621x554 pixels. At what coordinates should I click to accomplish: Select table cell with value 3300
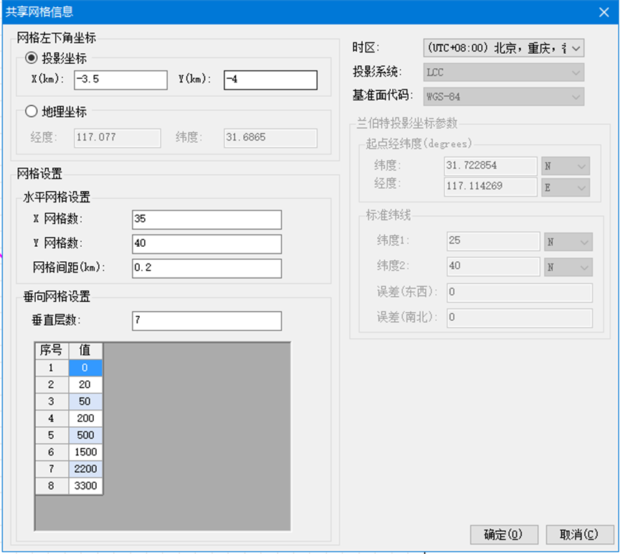85,486
